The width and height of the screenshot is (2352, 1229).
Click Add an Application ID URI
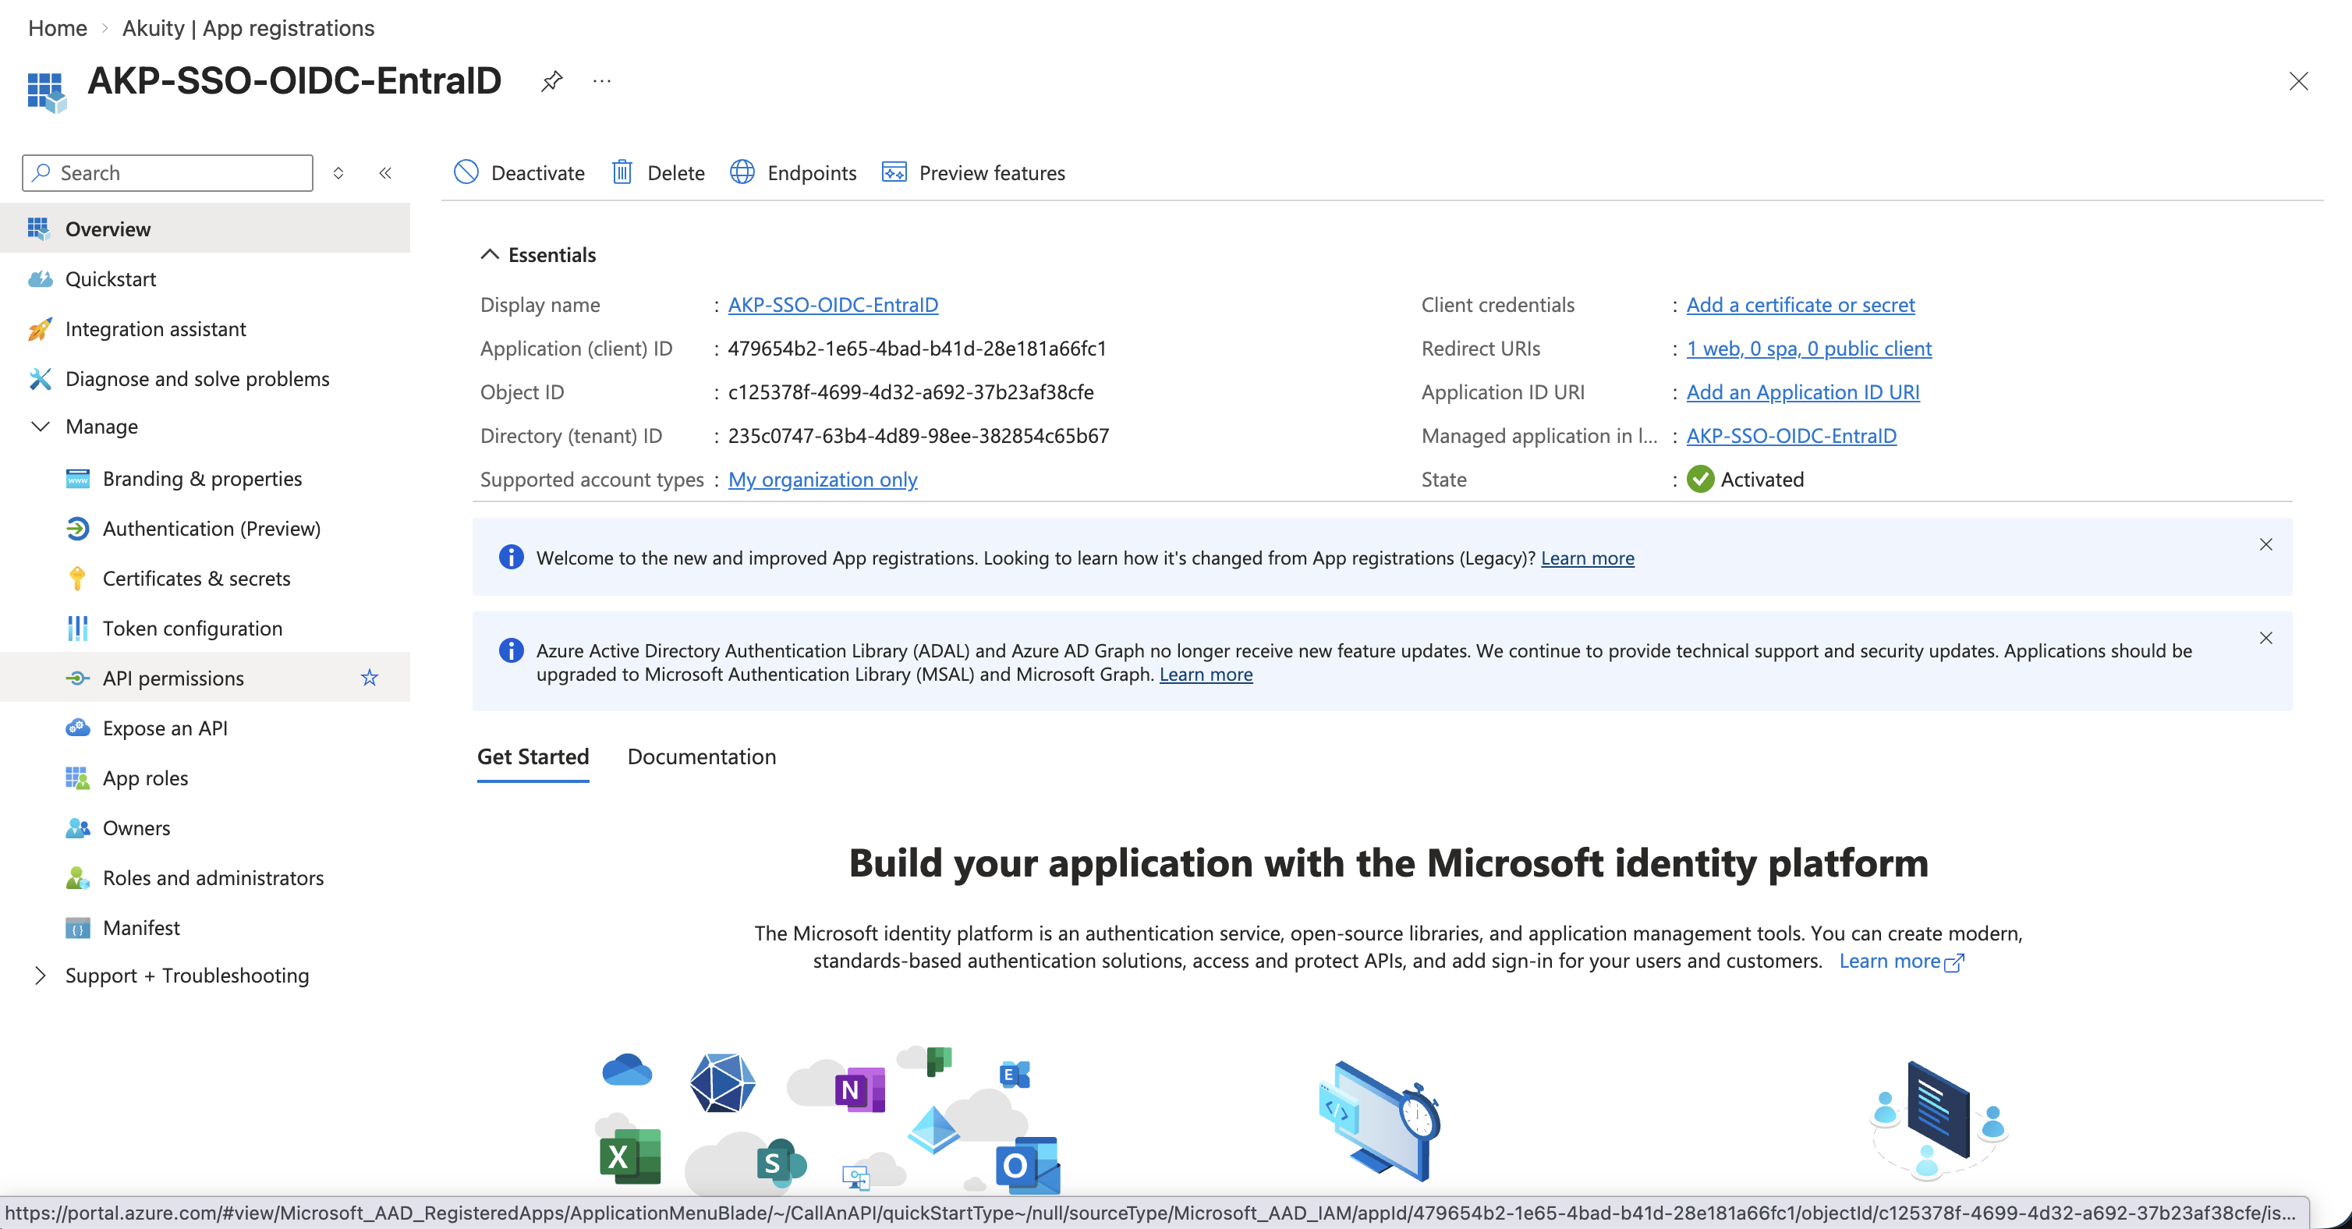tap(1802, 391)
